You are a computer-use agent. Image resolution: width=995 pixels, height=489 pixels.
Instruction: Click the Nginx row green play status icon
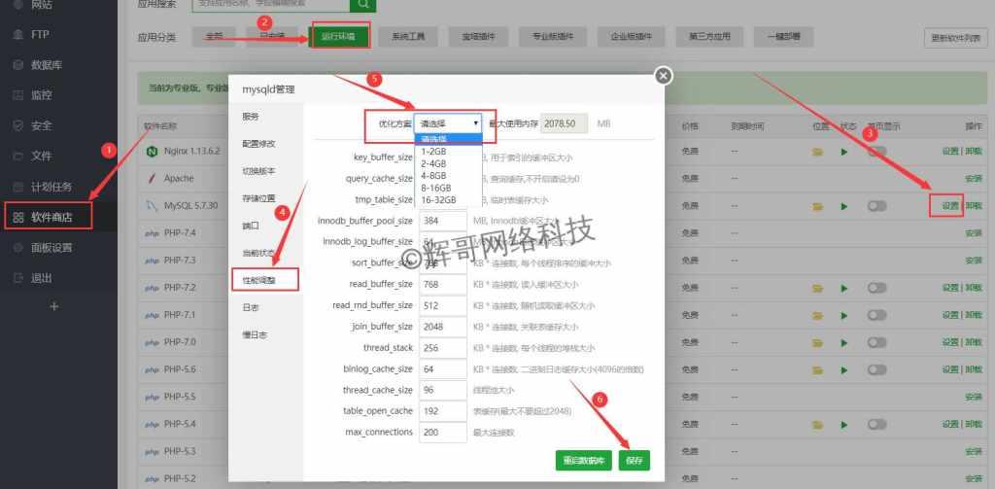[x=844, y=152]
